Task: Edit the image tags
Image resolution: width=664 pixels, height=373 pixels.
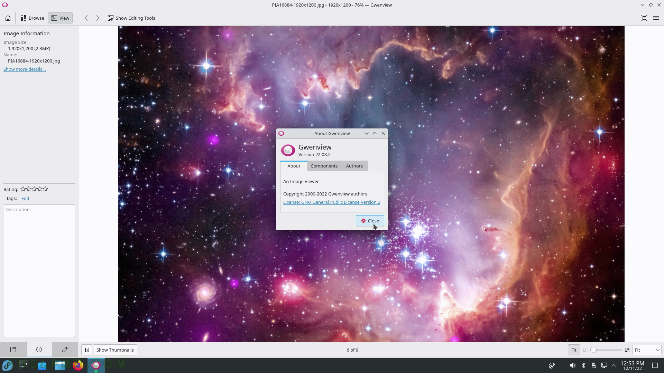Action: 25,198
